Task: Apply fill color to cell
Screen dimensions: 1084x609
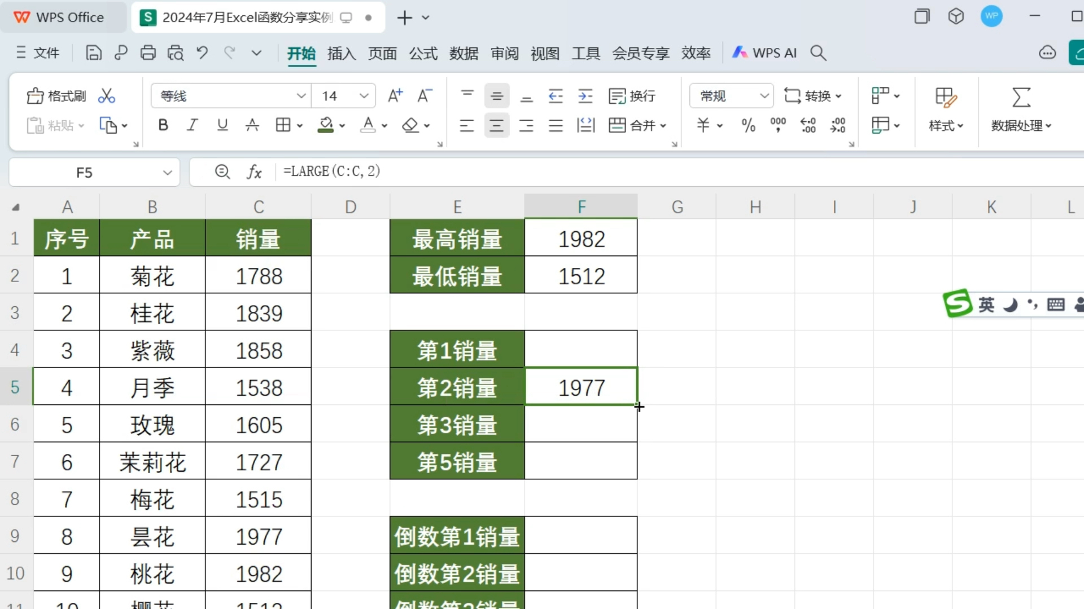Action: tap(326, 125)
